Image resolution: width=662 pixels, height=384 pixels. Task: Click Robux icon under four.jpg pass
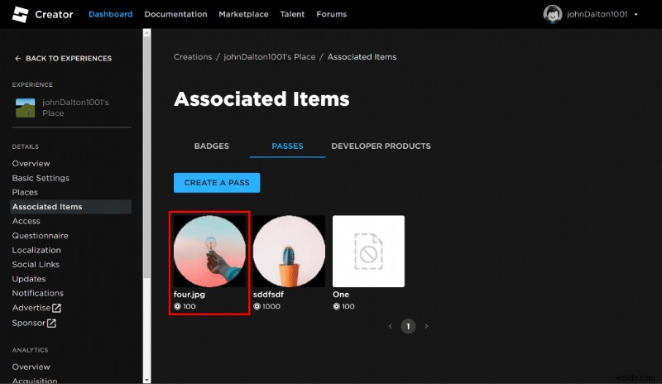pyautogui.click(x=177, y=306)
